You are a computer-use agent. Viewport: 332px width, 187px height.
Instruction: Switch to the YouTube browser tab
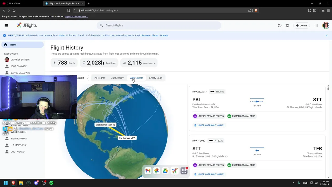21,3
